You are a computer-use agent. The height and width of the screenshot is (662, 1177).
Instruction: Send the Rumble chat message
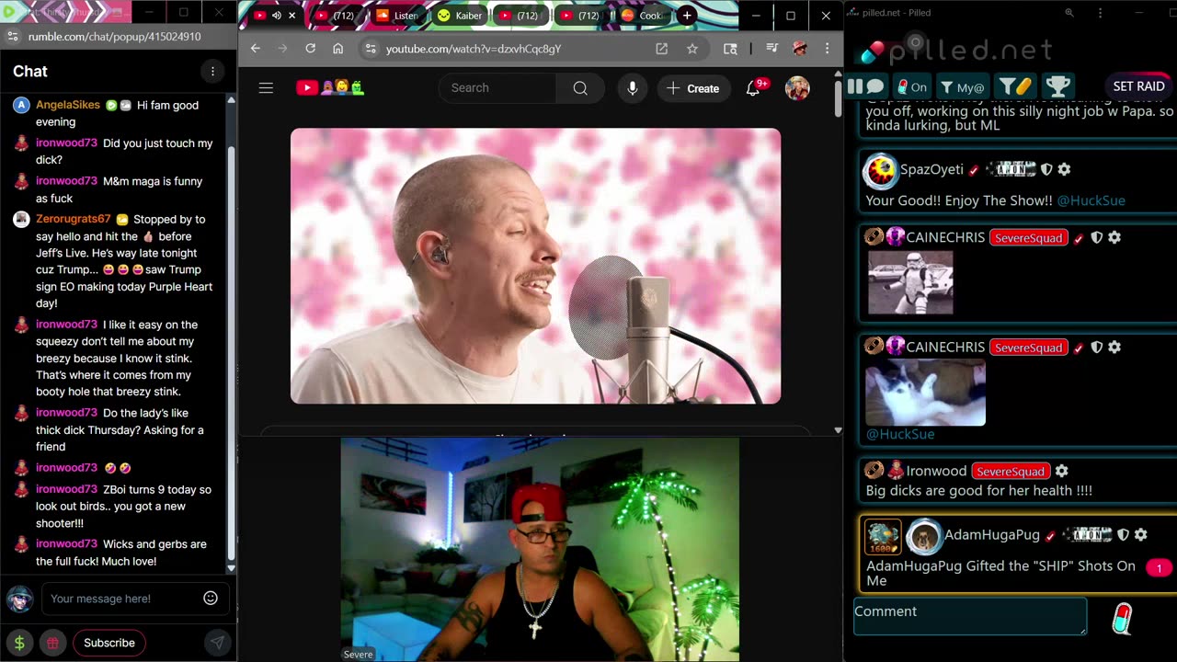click(x=217, y=643)
